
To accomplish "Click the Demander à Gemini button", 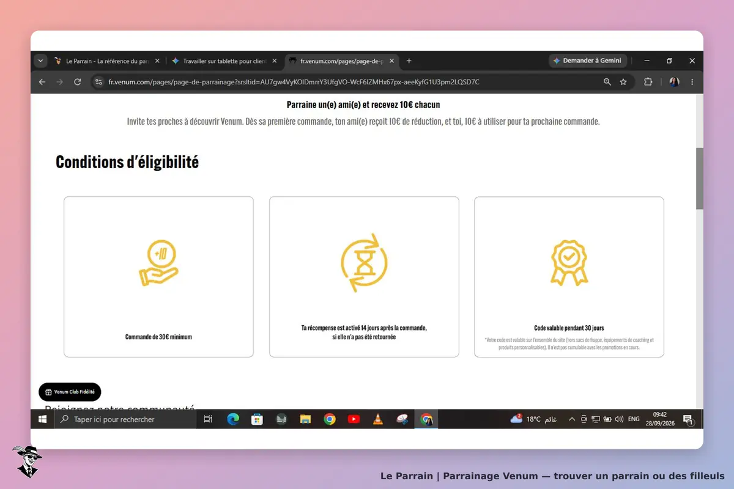I will [587, 61].
